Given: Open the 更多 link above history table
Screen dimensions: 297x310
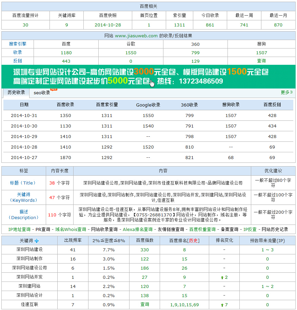Looking at the screenshot, I should pyautogui.click(x=286, y=92).
